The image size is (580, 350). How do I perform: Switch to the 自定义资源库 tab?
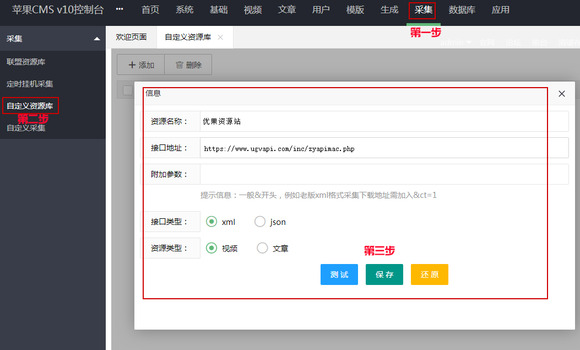(x=188, y=37)
